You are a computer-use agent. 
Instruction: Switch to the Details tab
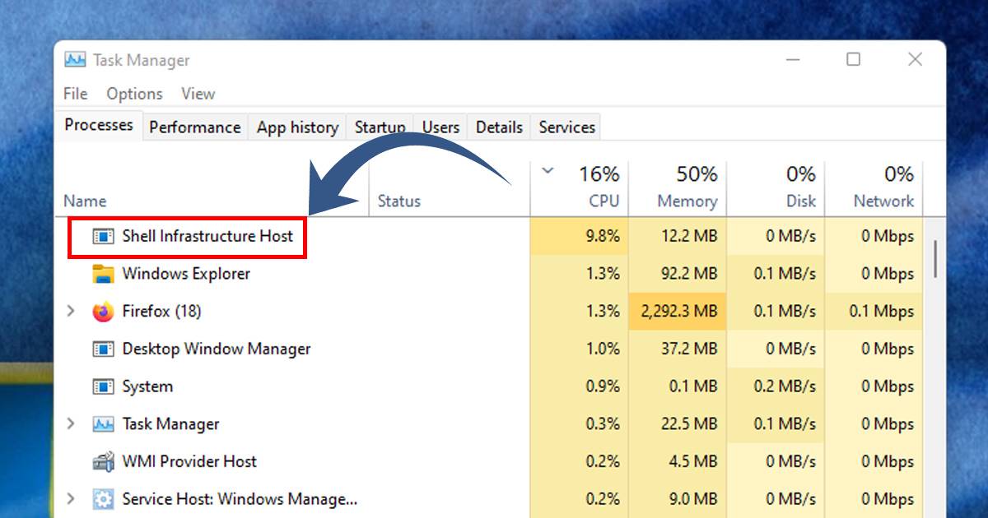[x=499, y=127]
